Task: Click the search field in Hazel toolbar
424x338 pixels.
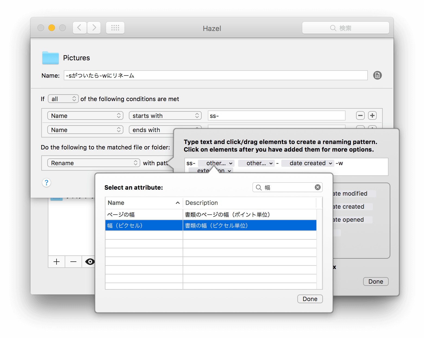Action: click(345, 28)
